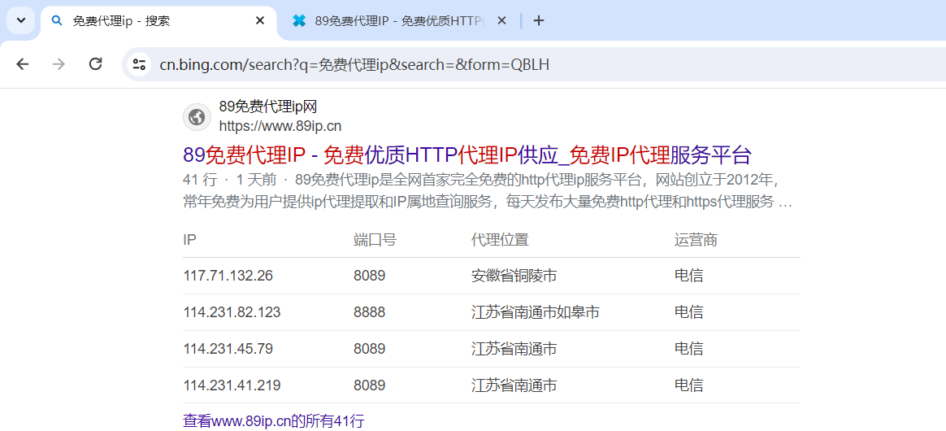This screenshot has width=946, height=431.
Task: Open the tab search dropdown chevron
Action: 20,20
